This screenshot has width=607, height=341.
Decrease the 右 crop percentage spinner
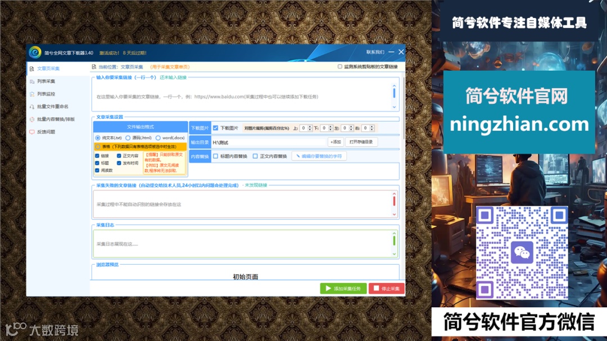[372, 130]
